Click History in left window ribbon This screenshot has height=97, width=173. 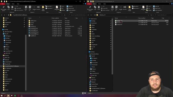coord(62,10)
